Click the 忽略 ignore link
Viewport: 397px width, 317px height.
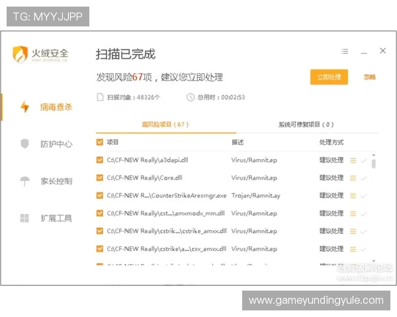click(x=370, y=77)
